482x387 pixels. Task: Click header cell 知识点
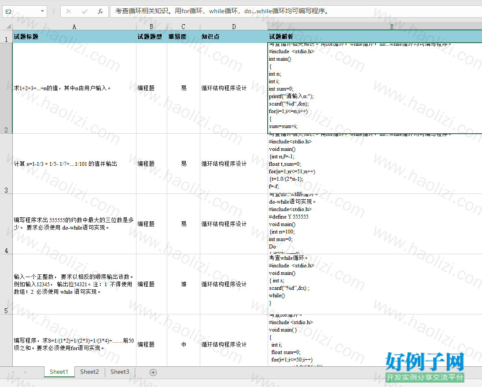pyautogui.click(x=234, y=37)
